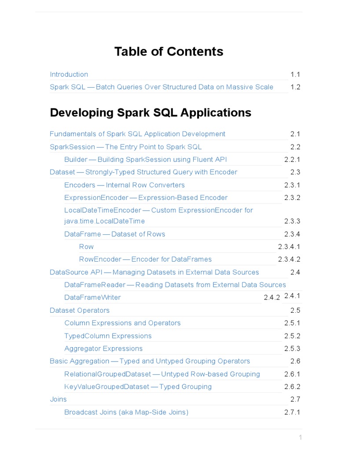Click the DataFrameWriter link
Viewport: 338px width, 451px height.
pyautogui.click(x=92, y=298)
